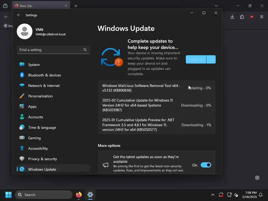Image resolution: width=268 pixels, height=201 pixels.
Task: Click the Windows Update tray icon
Action: [221, 195]
